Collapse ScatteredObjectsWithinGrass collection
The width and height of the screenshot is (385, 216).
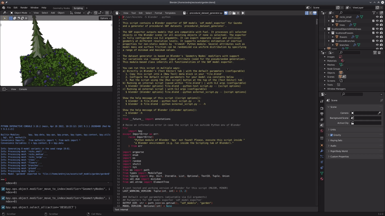(x=325, y=29)
